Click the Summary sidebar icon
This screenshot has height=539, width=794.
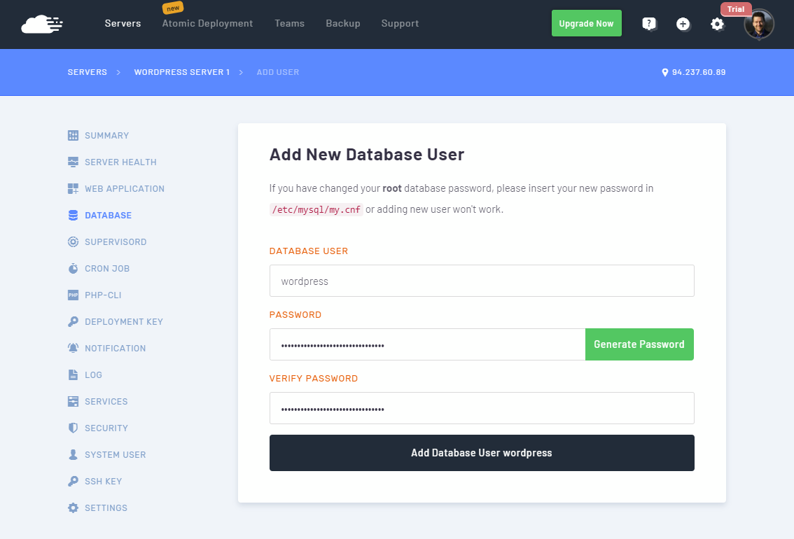73,135
